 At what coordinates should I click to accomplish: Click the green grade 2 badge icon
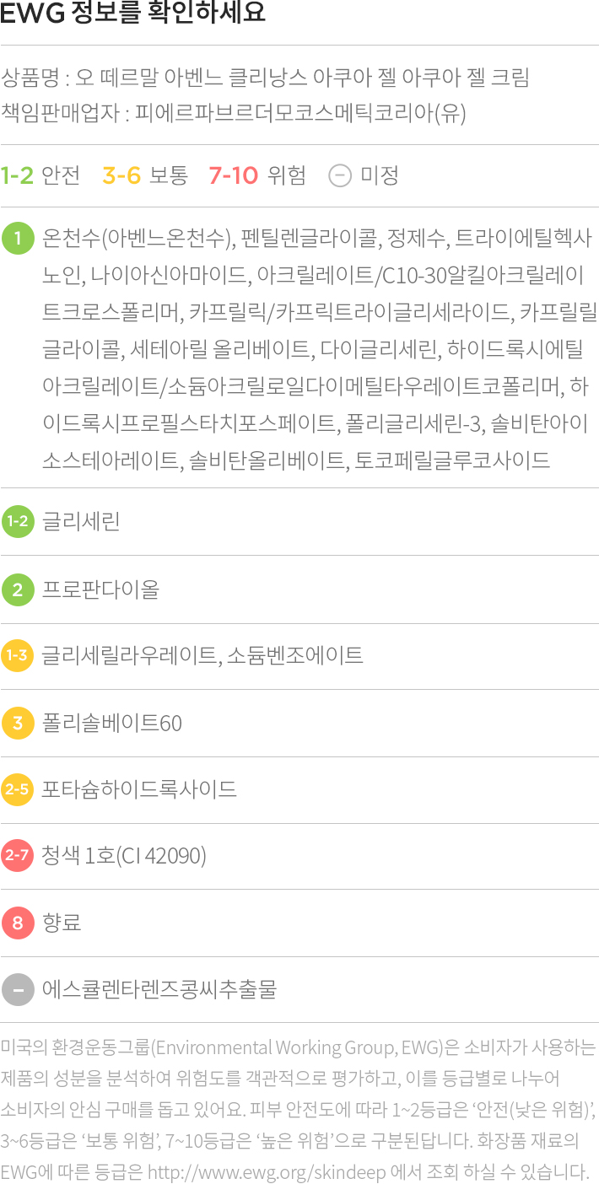[18, 589]
